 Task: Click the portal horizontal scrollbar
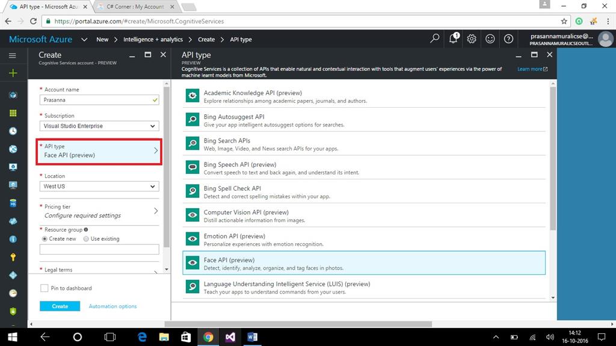298,324
